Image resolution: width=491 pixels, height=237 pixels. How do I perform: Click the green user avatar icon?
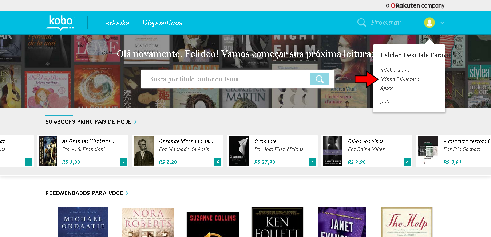[429, 23]
